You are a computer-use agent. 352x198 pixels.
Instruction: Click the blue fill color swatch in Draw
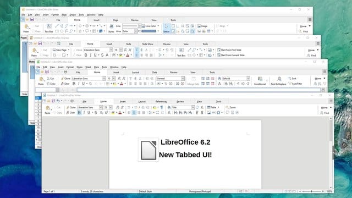click(x=148, y=31)
